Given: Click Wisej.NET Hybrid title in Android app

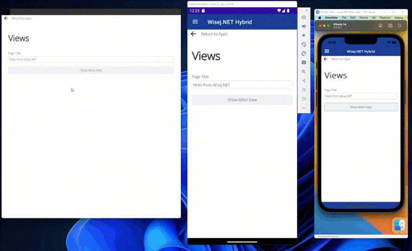Looking at the screenshot, I should tap(229, 22).
